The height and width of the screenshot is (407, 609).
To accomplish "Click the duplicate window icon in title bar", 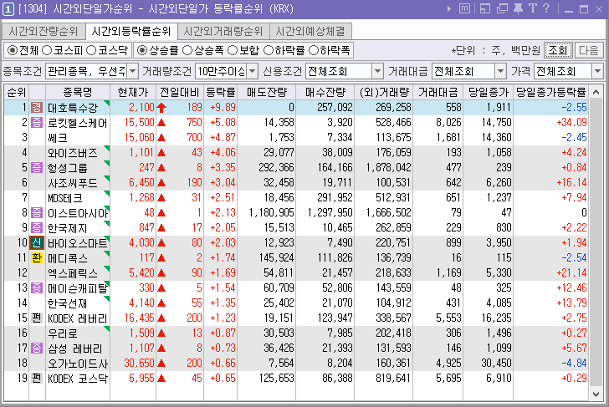I will 502,8.
